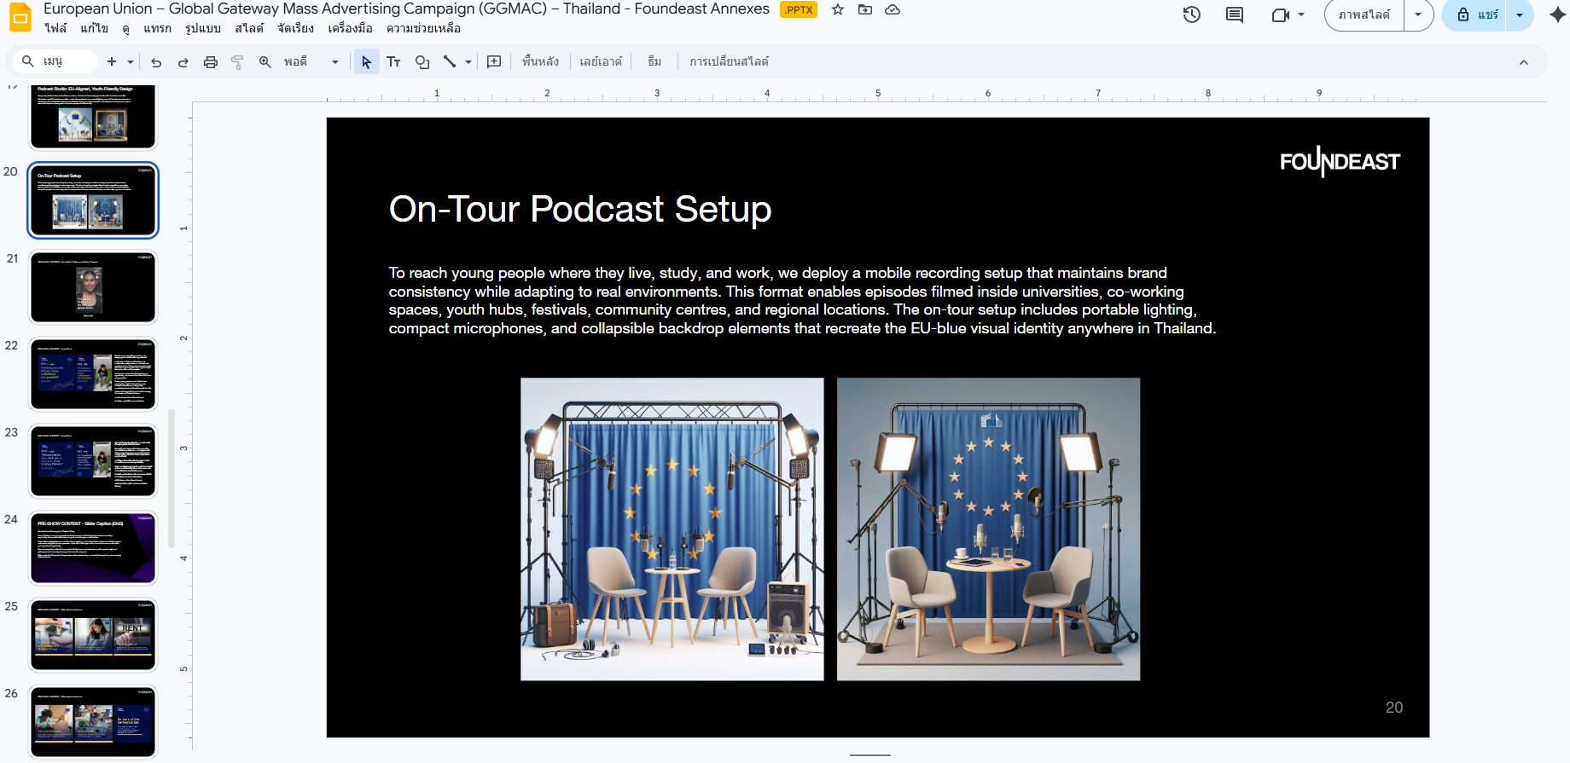Screen dimensions: 1570x763
Task: Move document to folder icon
Action: tap(865, 9)
